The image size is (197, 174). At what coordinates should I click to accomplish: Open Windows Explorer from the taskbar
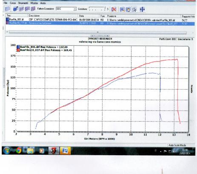[30, 151]
